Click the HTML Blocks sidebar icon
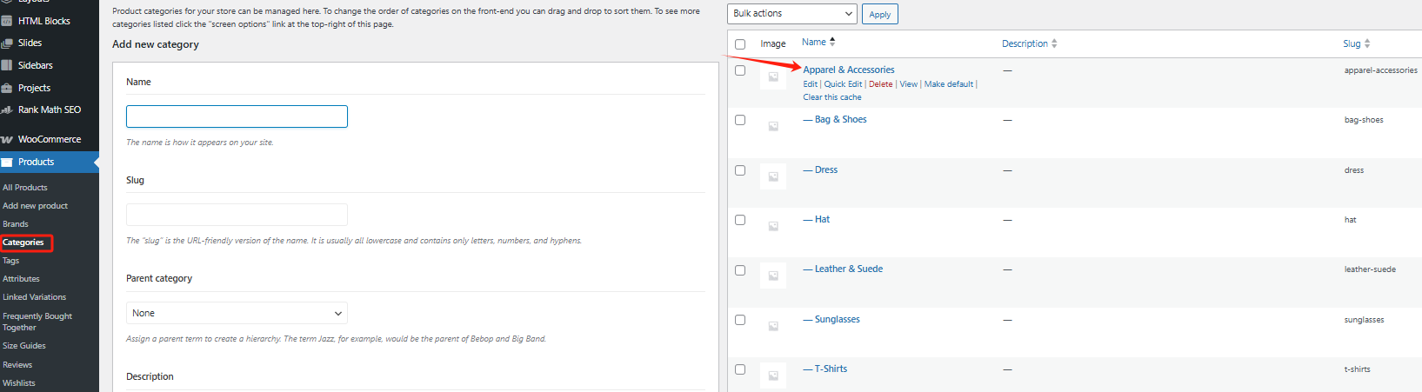The height and width of the screenshot is (392, 1422). [7, 21]
